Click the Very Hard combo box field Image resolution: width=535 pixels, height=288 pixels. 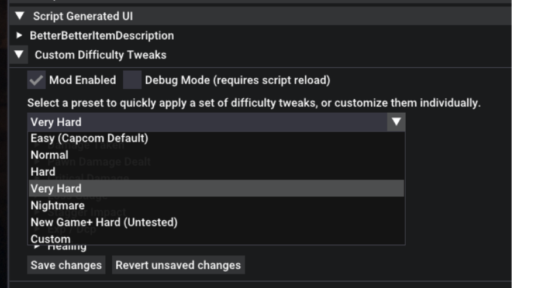click(205, 122)
